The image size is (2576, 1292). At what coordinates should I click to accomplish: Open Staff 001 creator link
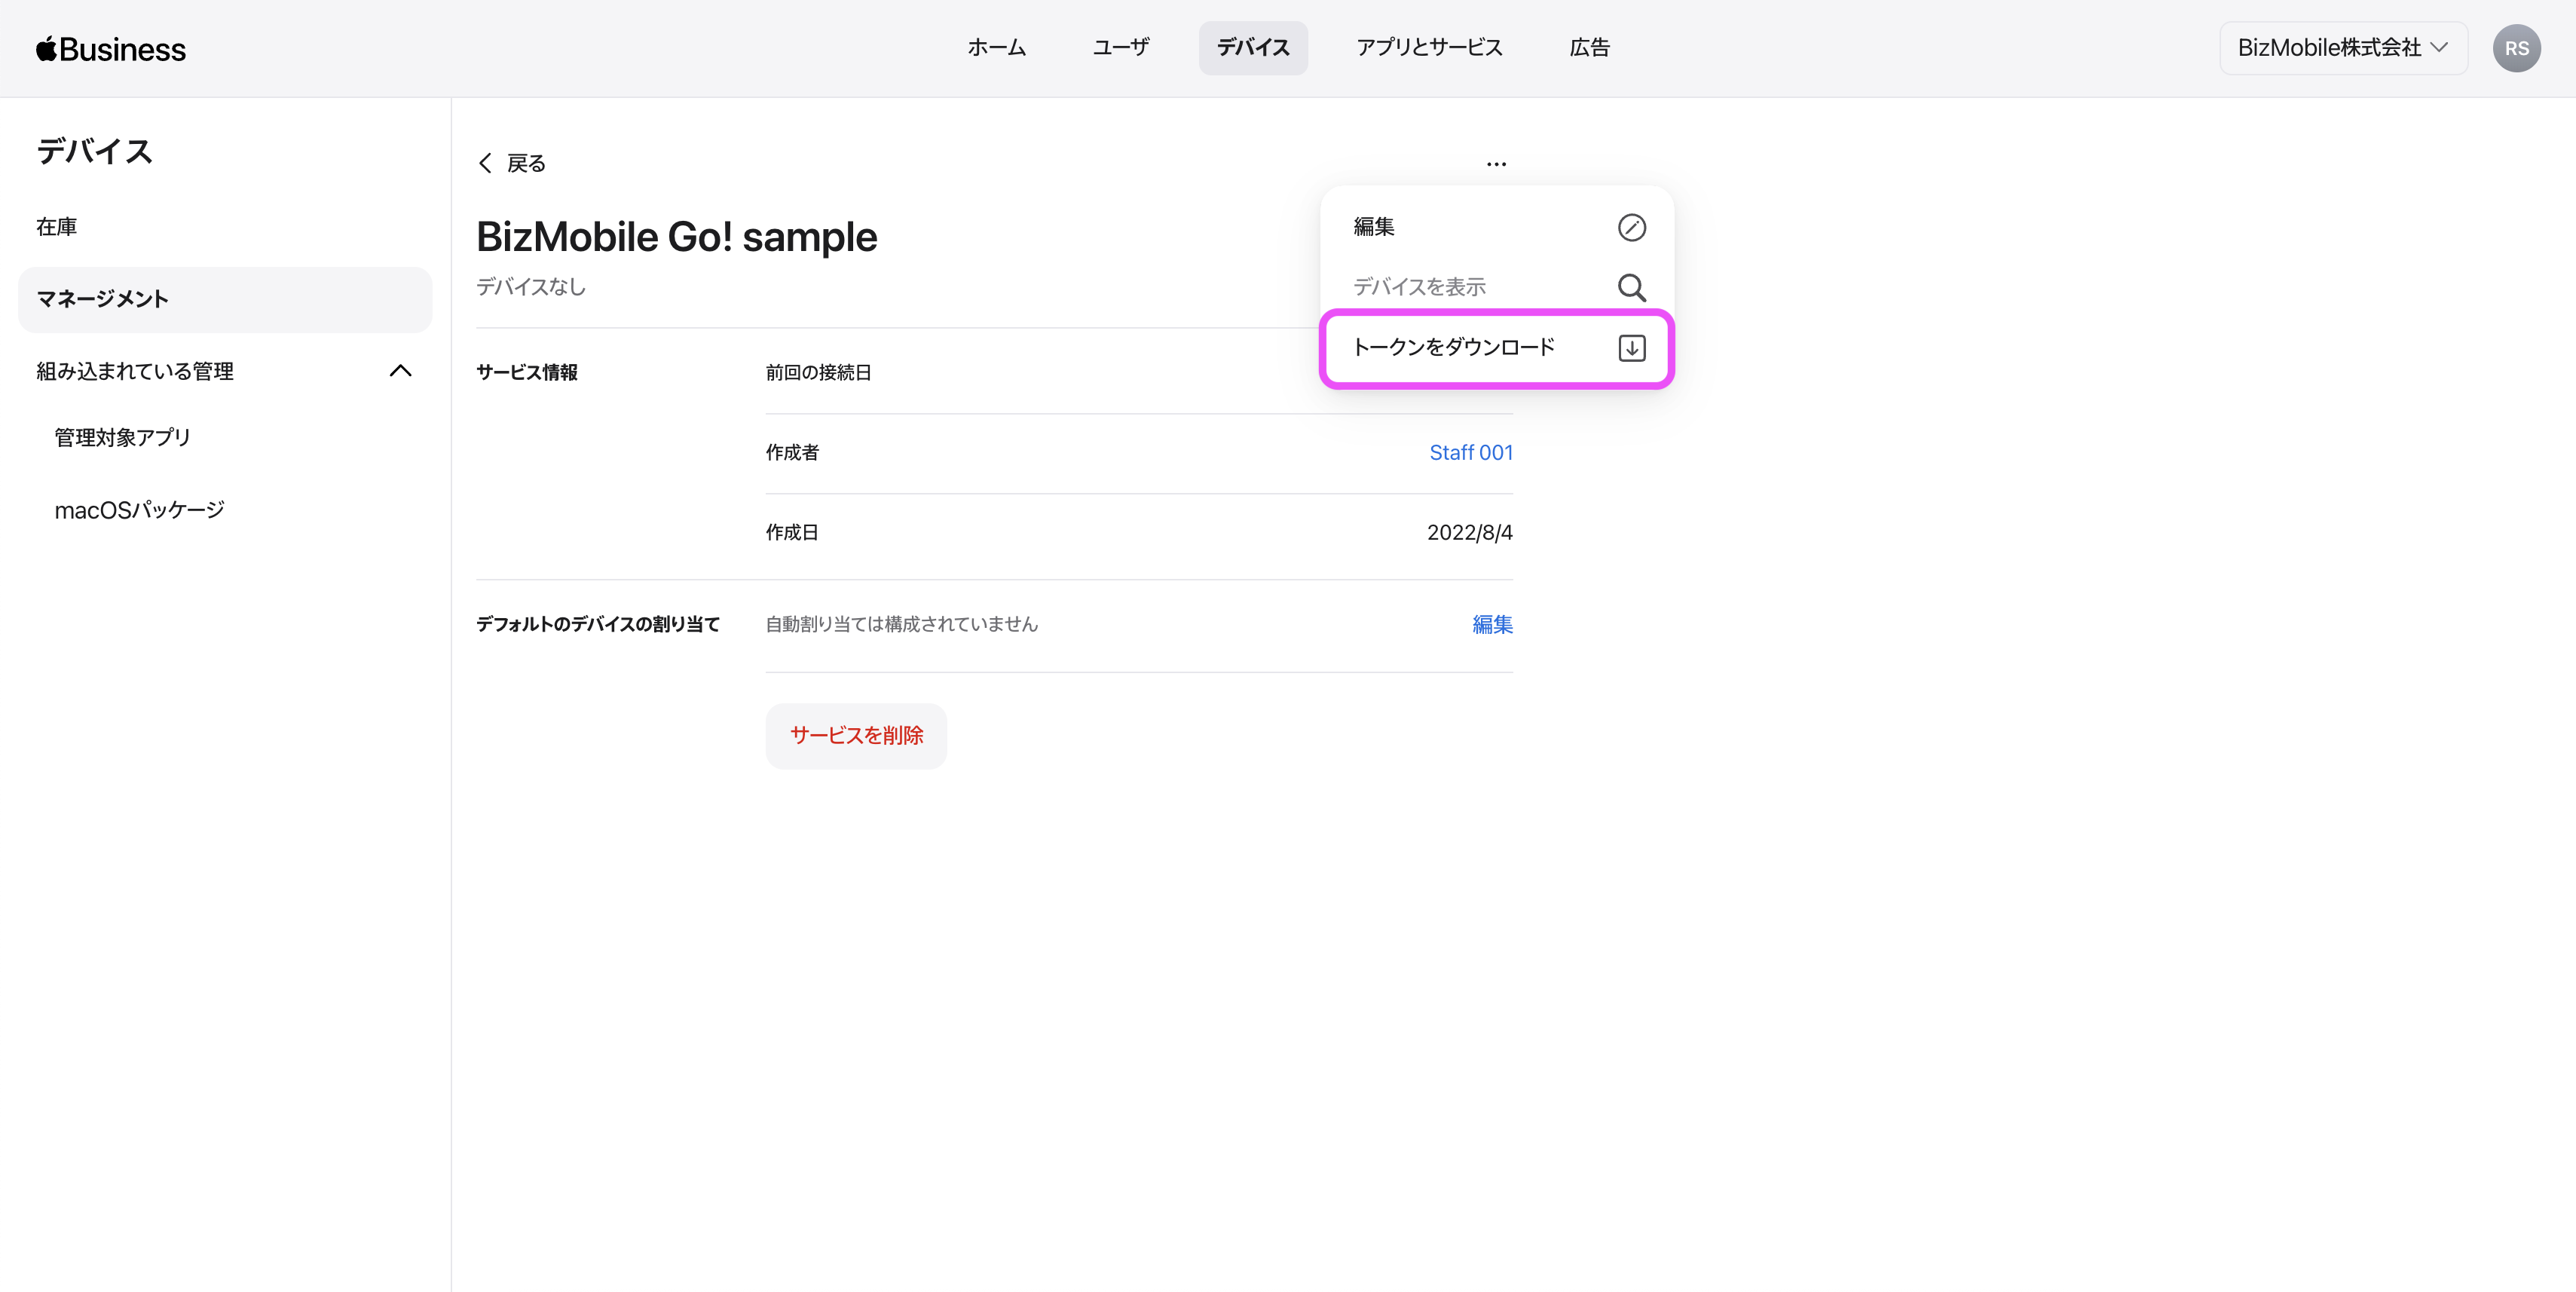1470,453
